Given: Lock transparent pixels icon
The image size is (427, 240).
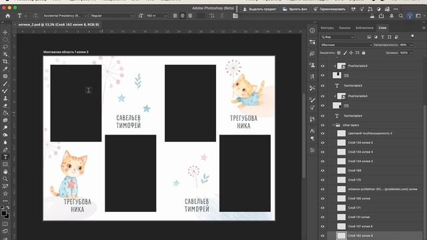Looking at the screenshot, I should tap(339, 53).
